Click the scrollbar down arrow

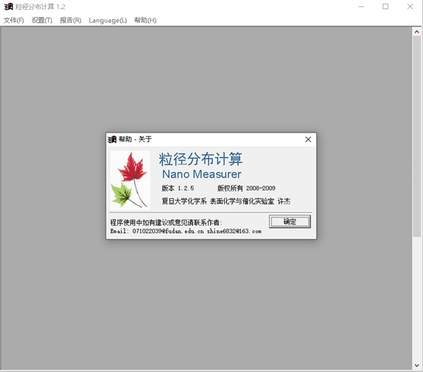417,366
